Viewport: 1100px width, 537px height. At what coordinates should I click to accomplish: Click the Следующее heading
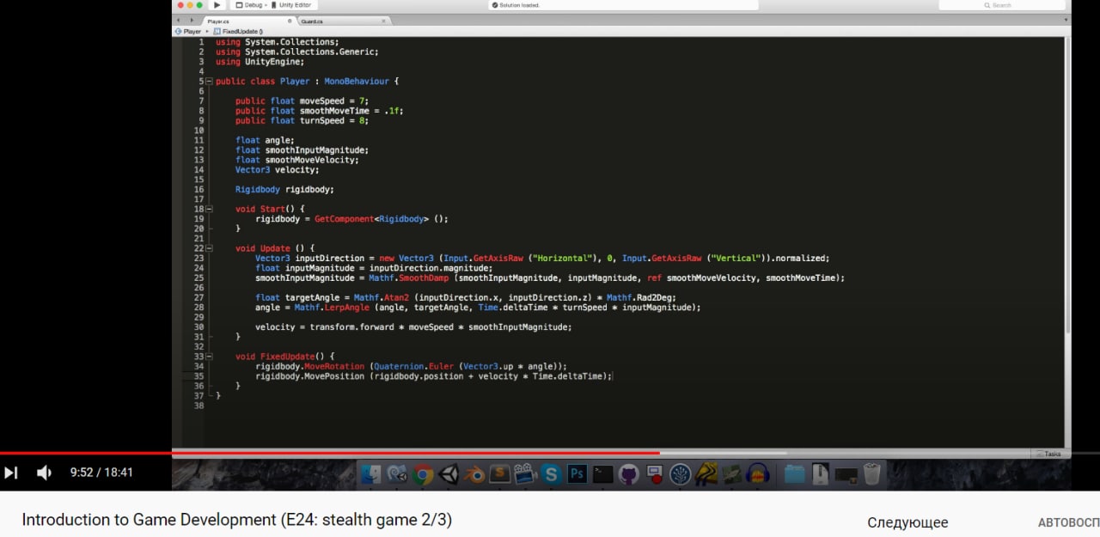[x=907, y=522]
